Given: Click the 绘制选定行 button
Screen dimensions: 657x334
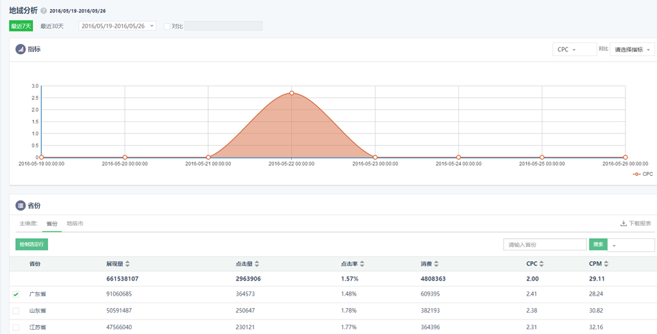Looking at the screenshot, I should [32, 244].
